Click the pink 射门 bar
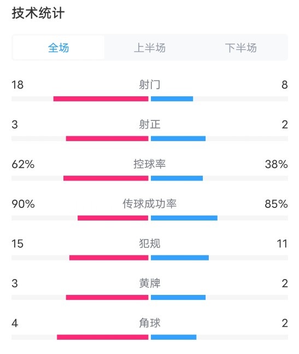 point(101,98)
